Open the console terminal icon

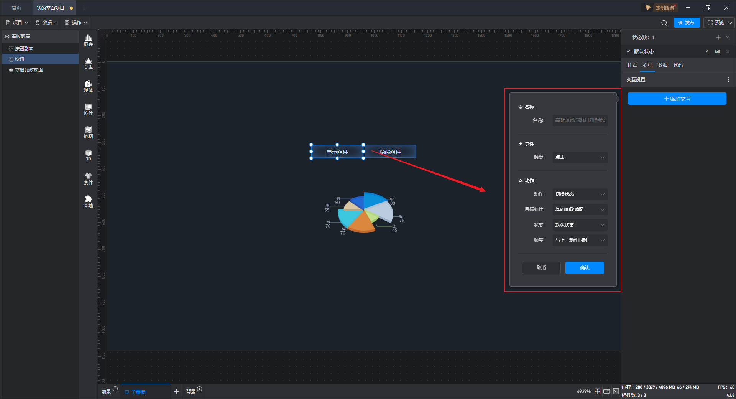[x=616, y=391]
